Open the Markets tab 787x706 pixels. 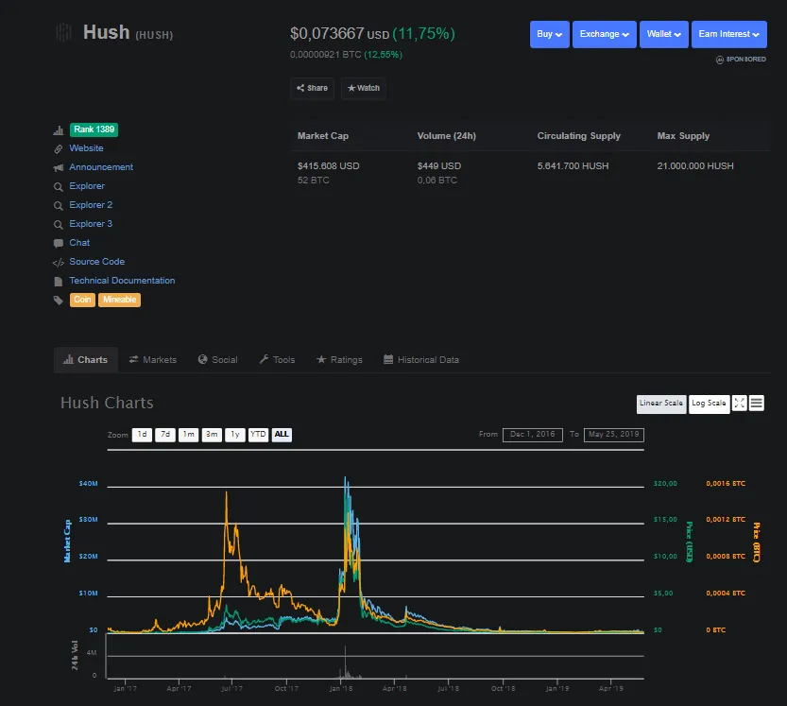pos(153,360)
